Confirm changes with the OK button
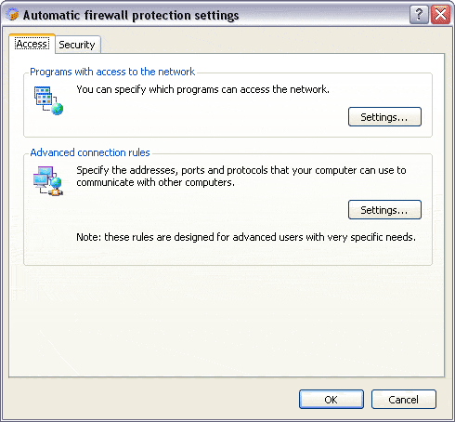Viewport: 455px width, 422px height. coord(331,400)
